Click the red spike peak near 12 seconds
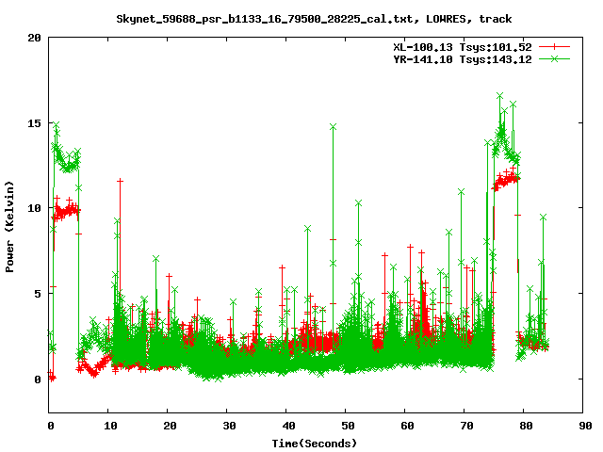 (120, 180)
